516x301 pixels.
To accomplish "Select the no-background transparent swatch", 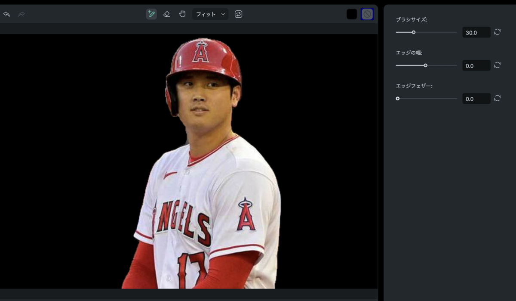I will [367, 14].
